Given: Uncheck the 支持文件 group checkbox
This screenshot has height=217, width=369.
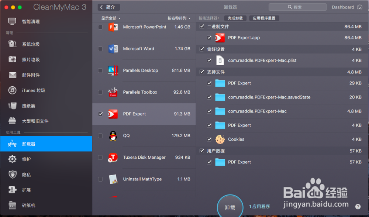Looking at the screenshot, I should click(202, 72).
